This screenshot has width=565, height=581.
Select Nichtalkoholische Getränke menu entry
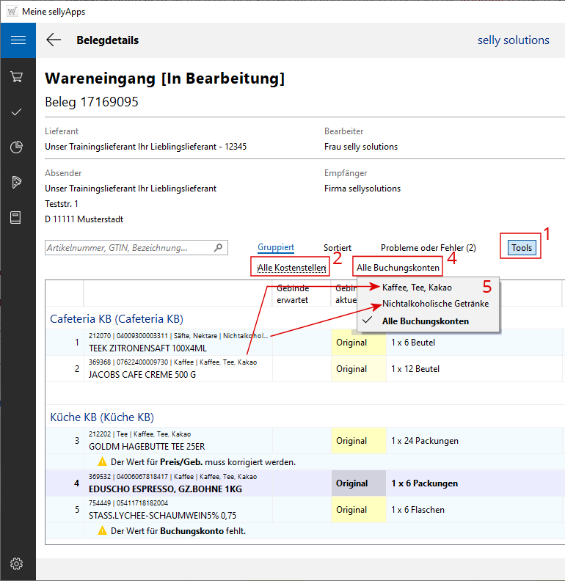(x=434, y=303)
